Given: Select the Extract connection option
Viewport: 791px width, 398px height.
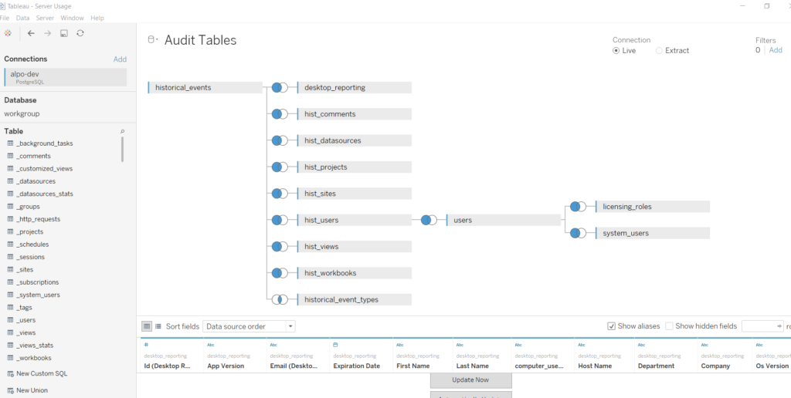Looking at the screenshot, I should pos(659,51).
